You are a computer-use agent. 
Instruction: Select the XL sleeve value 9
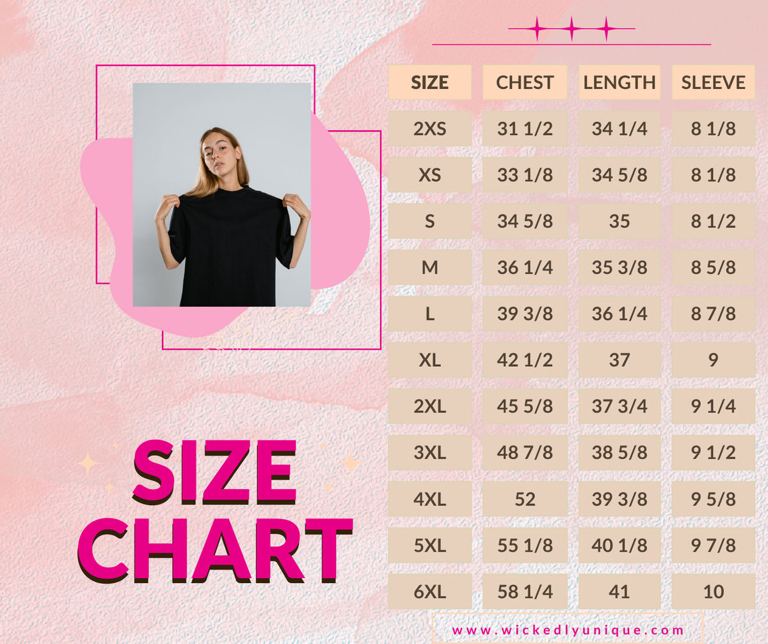(713, 360)
